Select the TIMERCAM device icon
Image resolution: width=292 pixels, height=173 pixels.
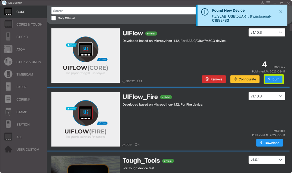point(8,74)
